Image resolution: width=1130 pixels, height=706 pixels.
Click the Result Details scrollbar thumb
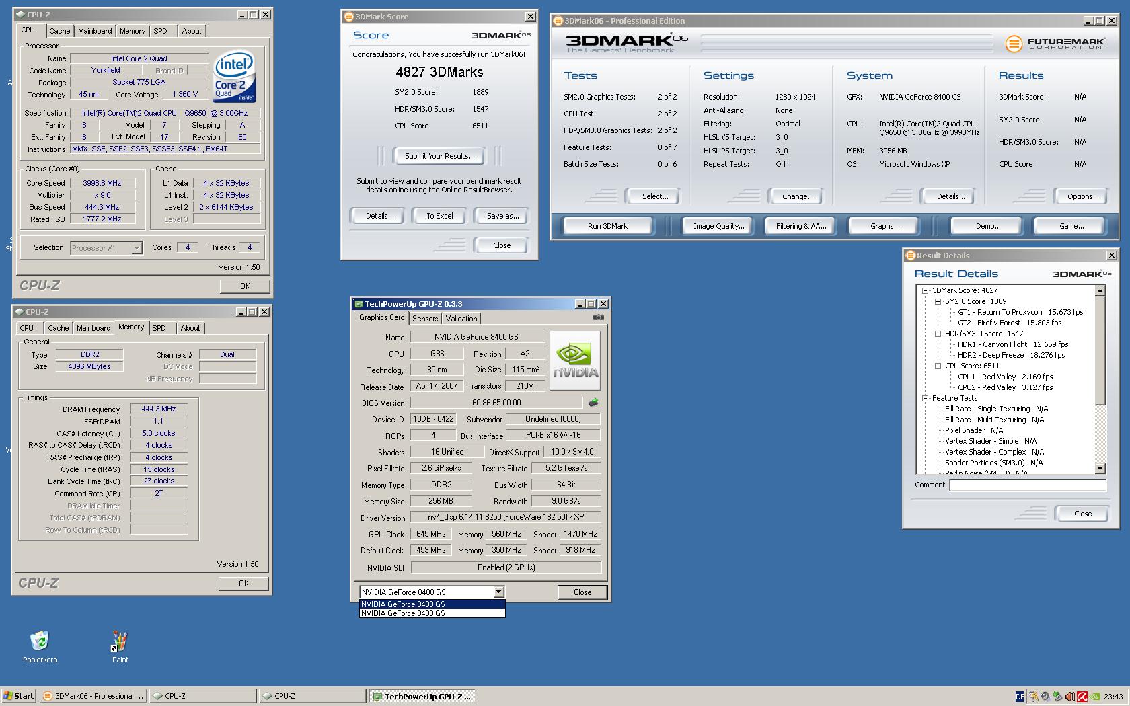coord(1100,350)
